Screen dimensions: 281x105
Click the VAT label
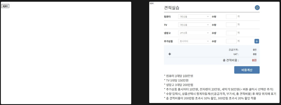(236, 54)
